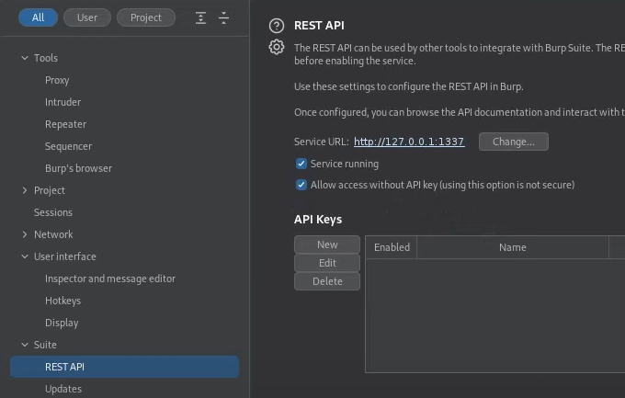Toggle Allow access without API key checkbox
The image size is (625, 398).
click(x=301, y=185)
